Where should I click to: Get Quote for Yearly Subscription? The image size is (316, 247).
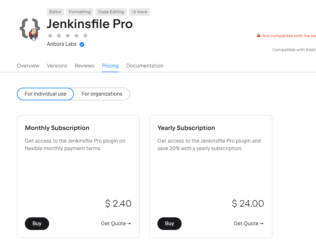248,224
